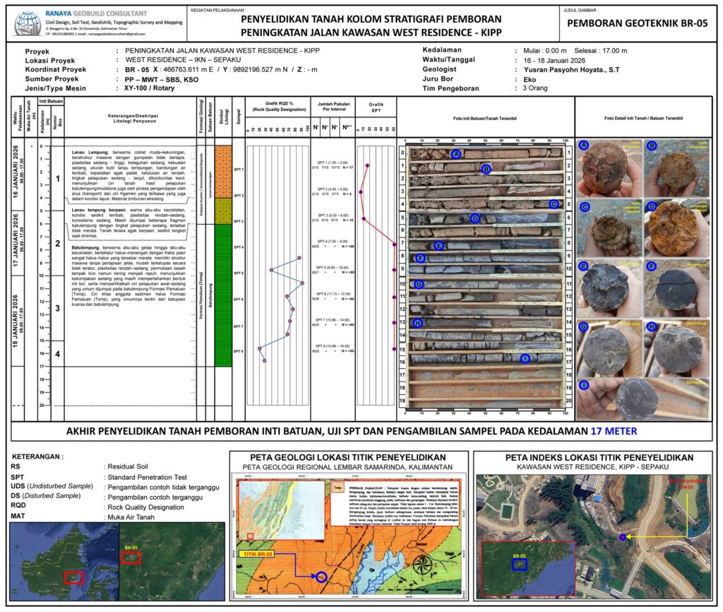Click marker I on the core box photo

(x=525, y=359)
